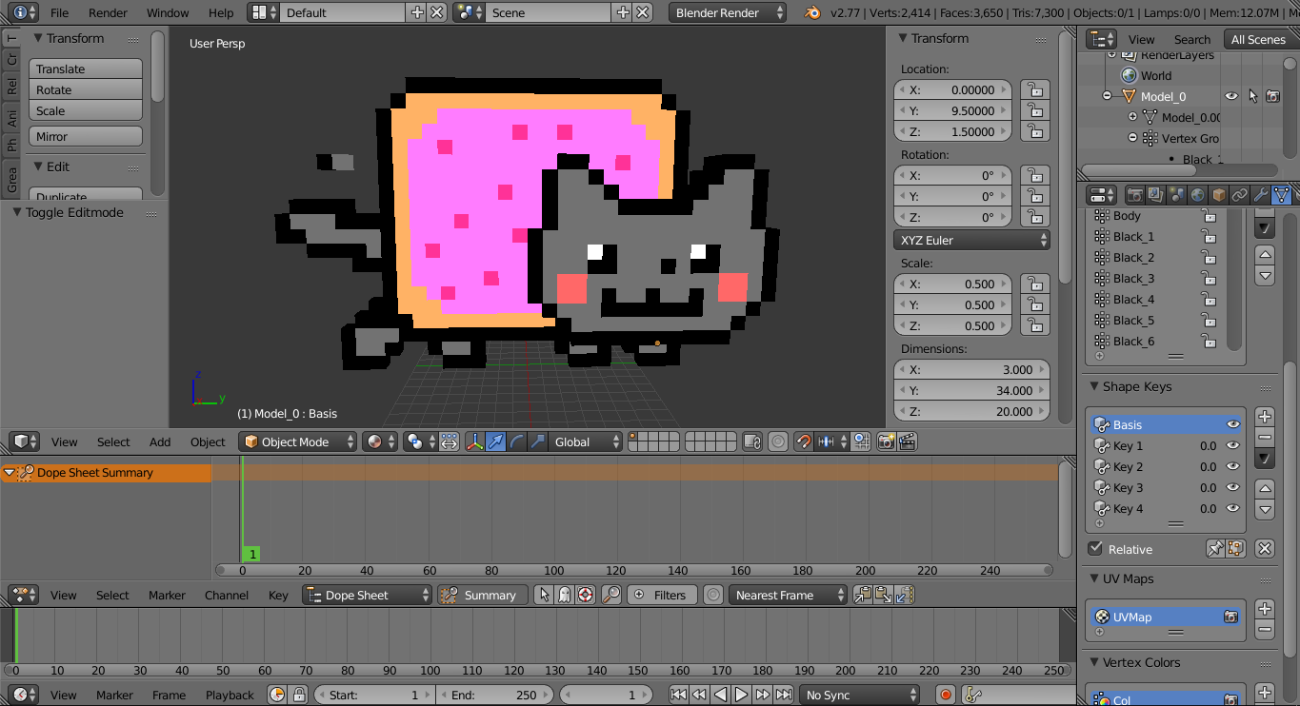
Task: Open the World properties tab icon
Action: click(1198, 195)
